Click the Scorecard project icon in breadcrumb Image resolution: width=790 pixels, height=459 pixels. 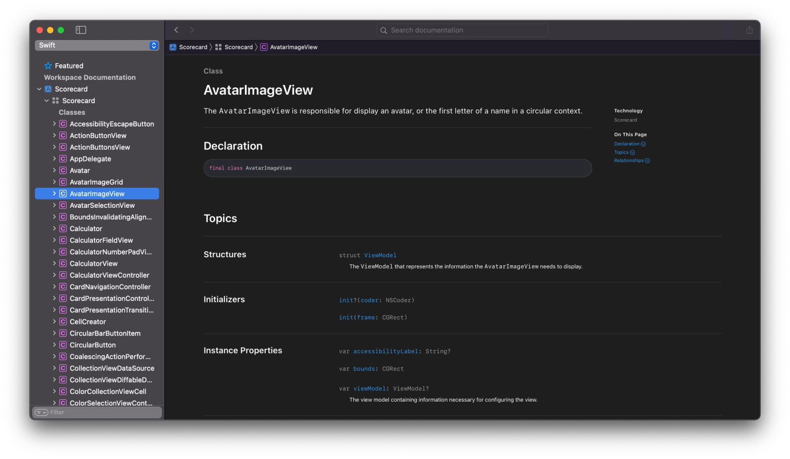173,47
